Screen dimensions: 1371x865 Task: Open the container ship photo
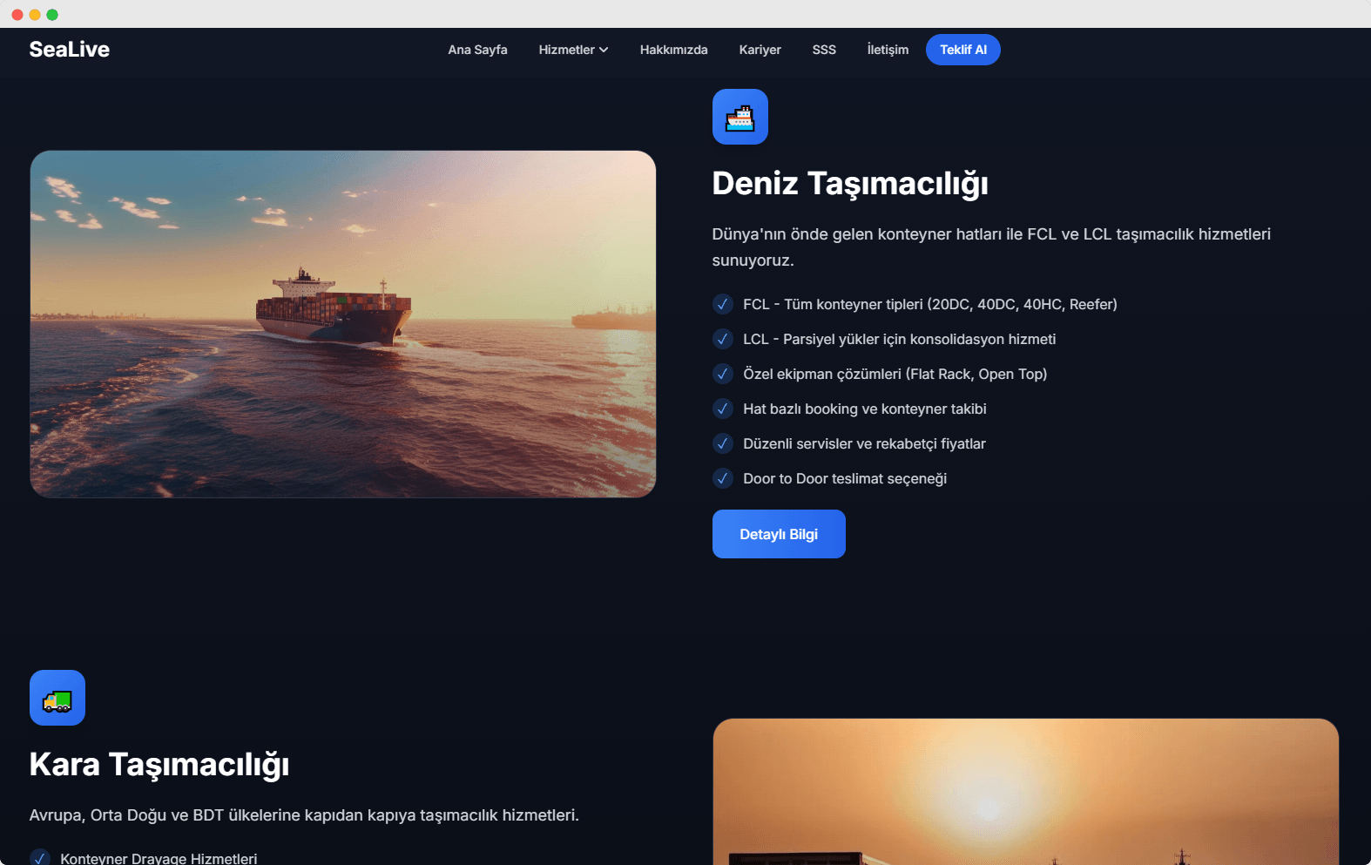(x=343, y=324)
